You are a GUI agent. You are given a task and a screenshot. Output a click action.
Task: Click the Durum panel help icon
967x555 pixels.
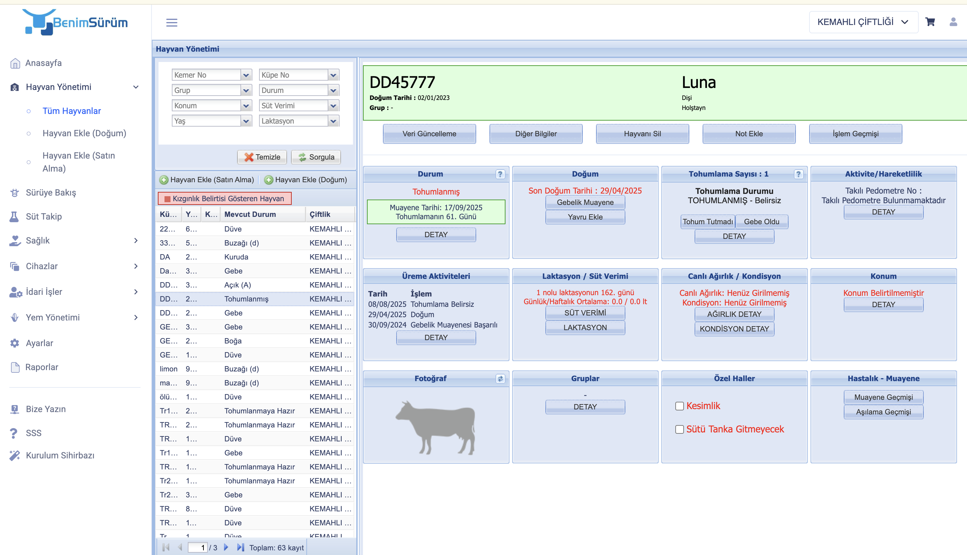tap(500, 174)
